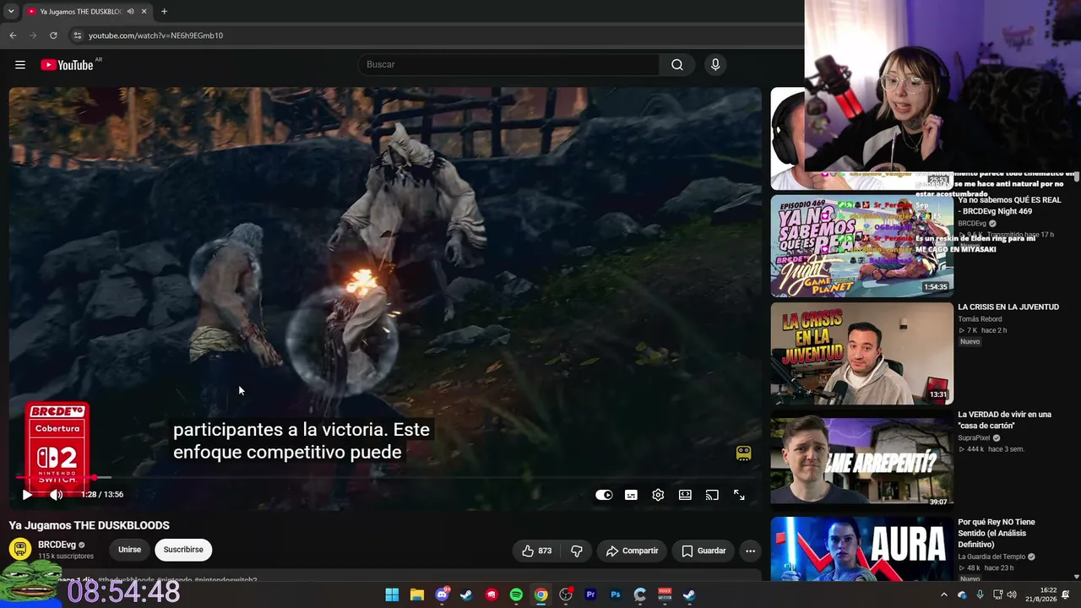Open 'La VERDAD de vivir en una casa de cartón' title

(1005, 421)
